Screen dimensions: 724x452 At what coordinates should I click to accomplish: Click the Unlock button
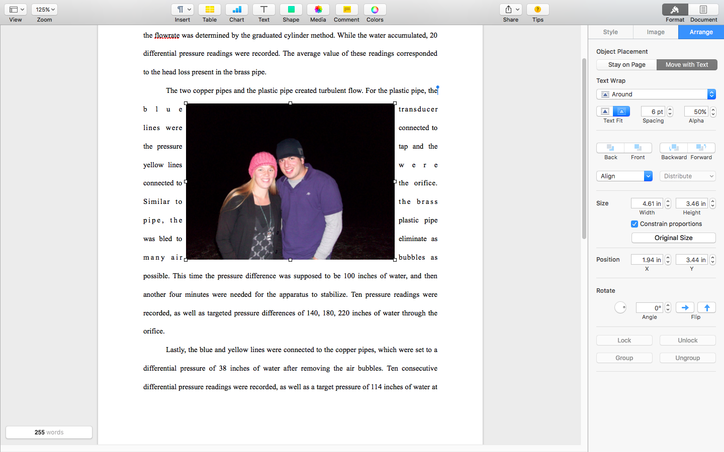click(x=688, y=341)
